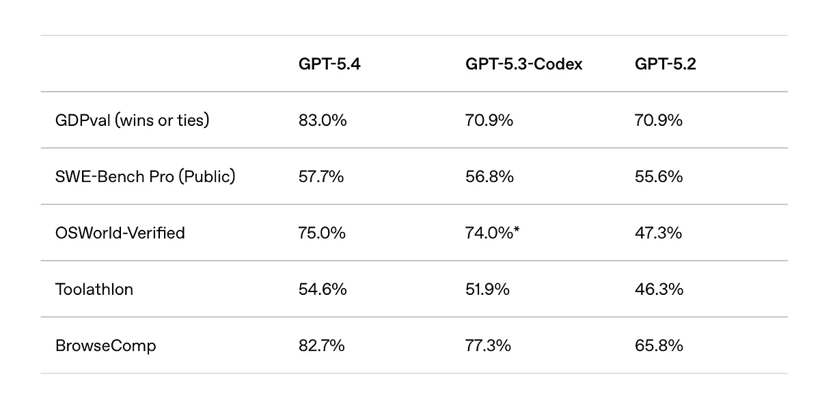
Task: Select the GDPval (wins or ties) row label
Action: tap(133, 120)
